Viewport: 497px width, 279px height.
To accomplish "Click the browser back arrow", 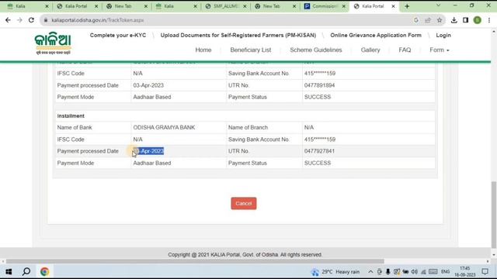I will (8, 20).
